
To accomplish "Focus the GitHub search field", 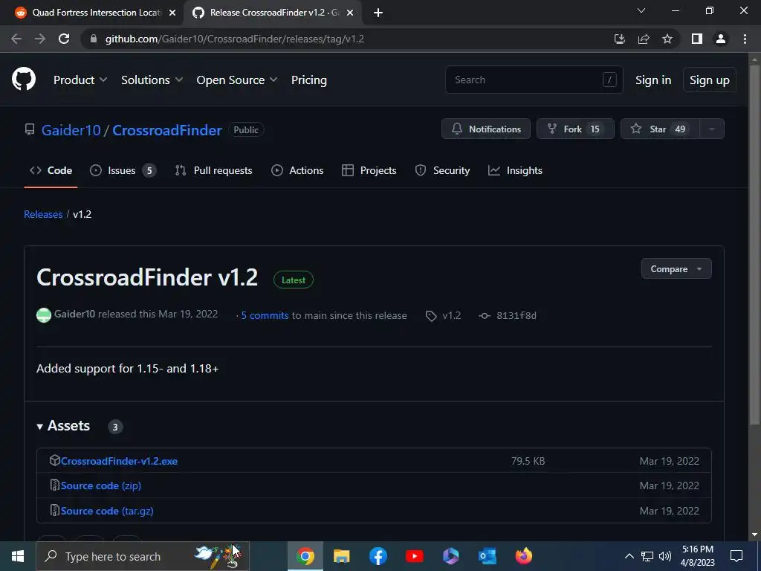I will coord(534,80).
